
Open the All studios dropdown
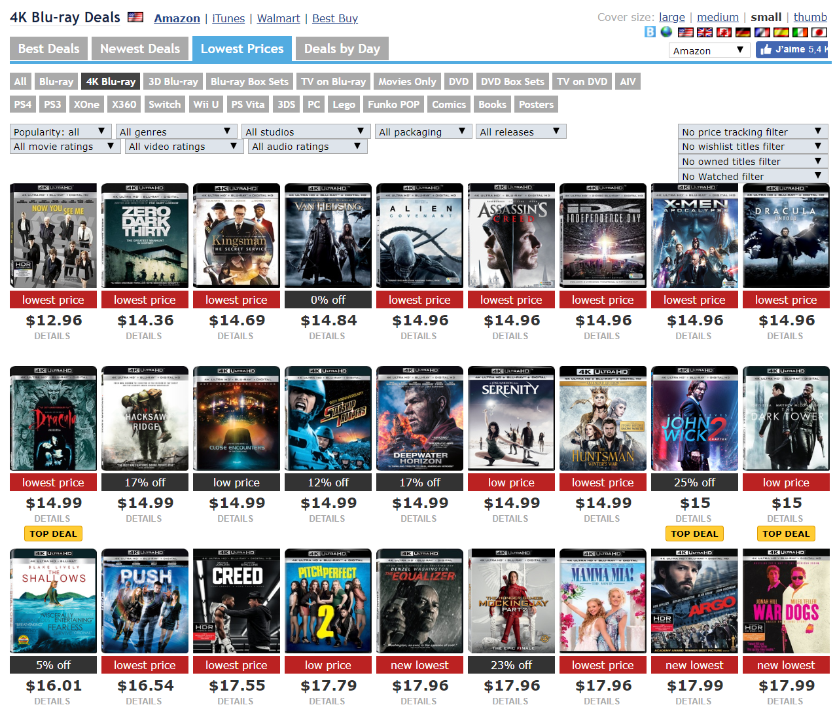[306, 132]
